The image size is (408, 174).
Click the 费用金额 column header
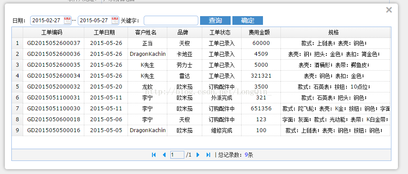pos(261,32)
